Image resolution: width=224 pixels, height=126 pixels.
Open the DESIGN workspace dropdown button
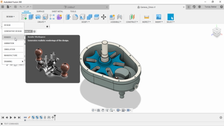tap(10, 16)
